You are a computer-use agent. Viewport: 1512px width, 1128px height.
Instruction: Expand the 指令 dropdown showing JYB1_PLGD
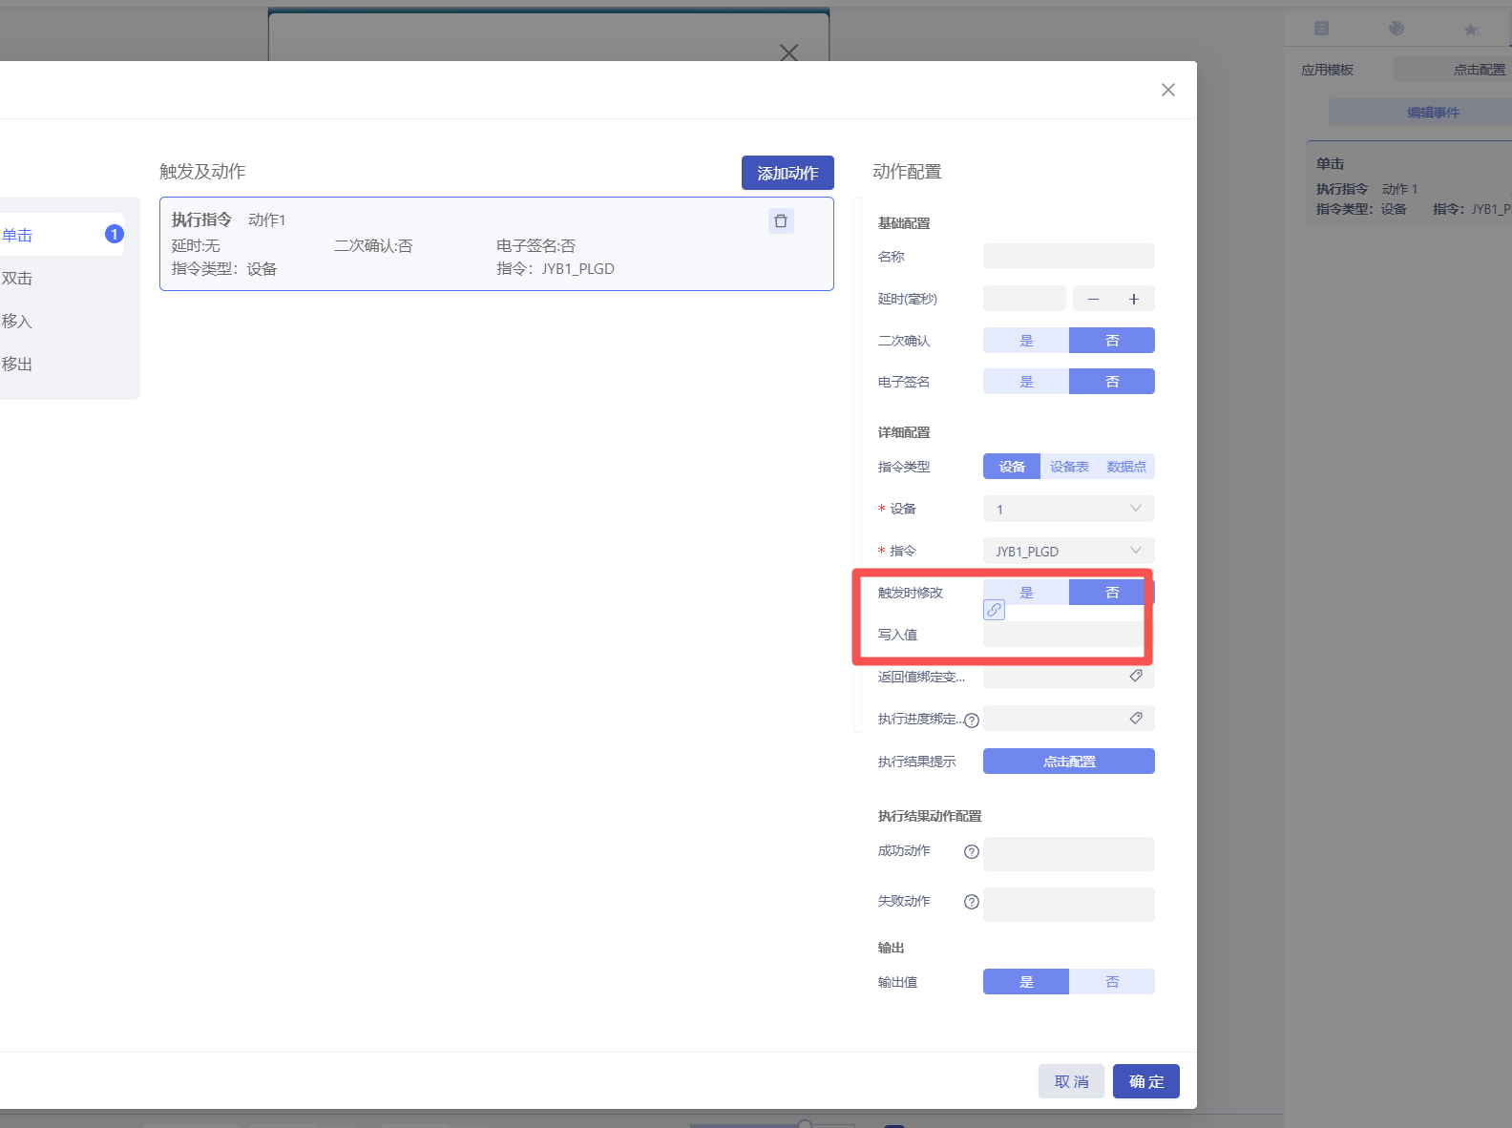point(1068,551)
